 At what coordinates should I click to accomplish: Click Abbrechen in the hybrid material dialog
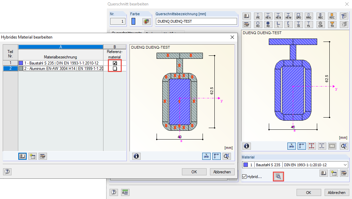click(222, 172)
